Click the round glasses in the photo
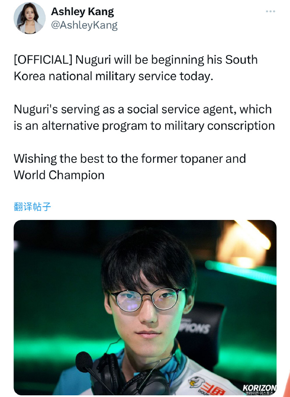Image resolution: width=290 pixels, height=397 pixels. [146, 300]
